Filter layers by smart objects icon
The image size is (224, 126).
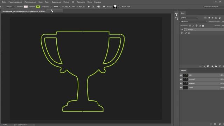pos(219,18)
